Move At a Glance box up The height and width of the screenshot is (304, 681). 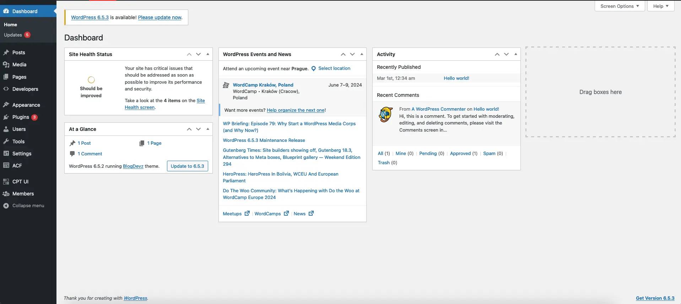pyautogui.click(x=189, y=129)
